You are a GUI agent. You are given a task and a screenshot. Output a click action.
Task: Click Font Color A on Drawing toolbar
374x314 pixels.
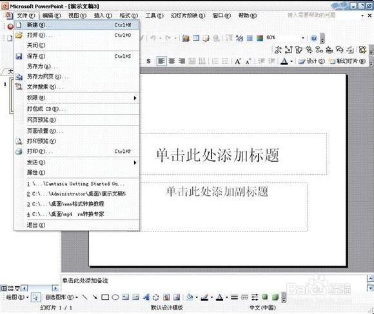pos(220,297)
